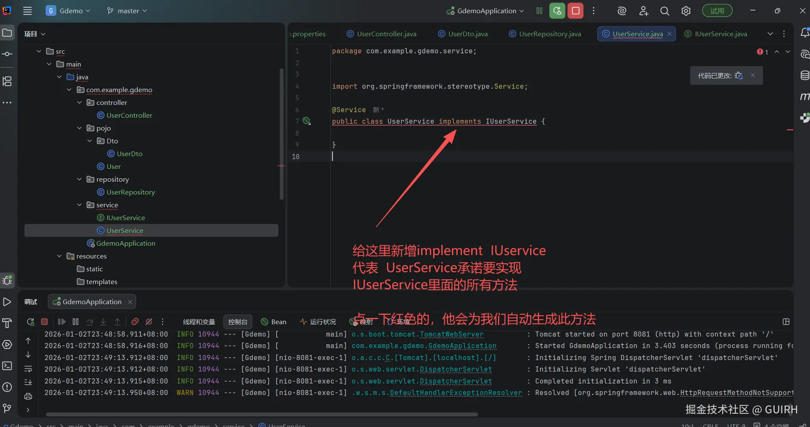Open the Services tool window icon
810x427 pixels.
pyautogui.click(x=7, y=344)
